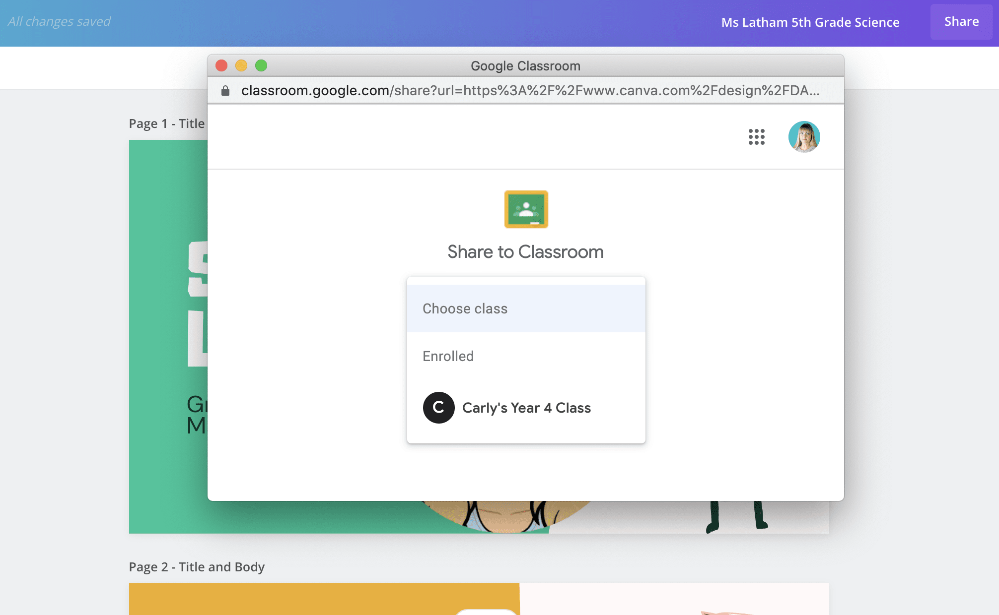Open the Choose class dropdown
The height and width of the screenshot is (615, 999).
(x=526, y=308)
